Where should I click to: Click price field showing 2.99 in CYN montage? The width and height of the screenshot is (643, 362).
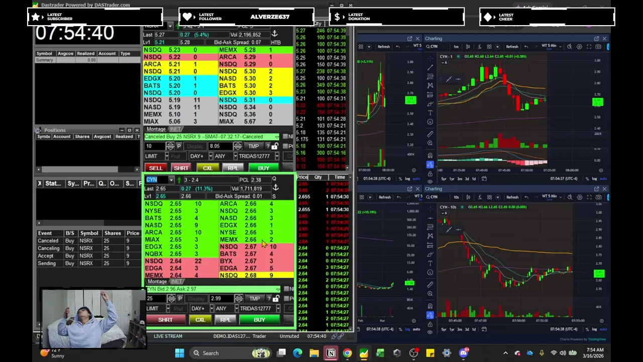[x=222, y=299]
